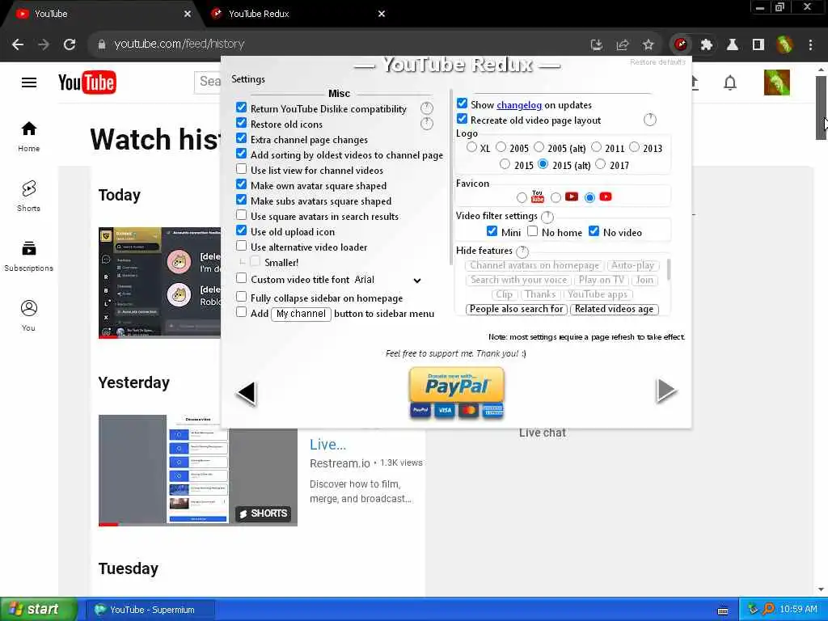
Task: Select YouTube - Supermium taskbar item
Action: point(150,610)
